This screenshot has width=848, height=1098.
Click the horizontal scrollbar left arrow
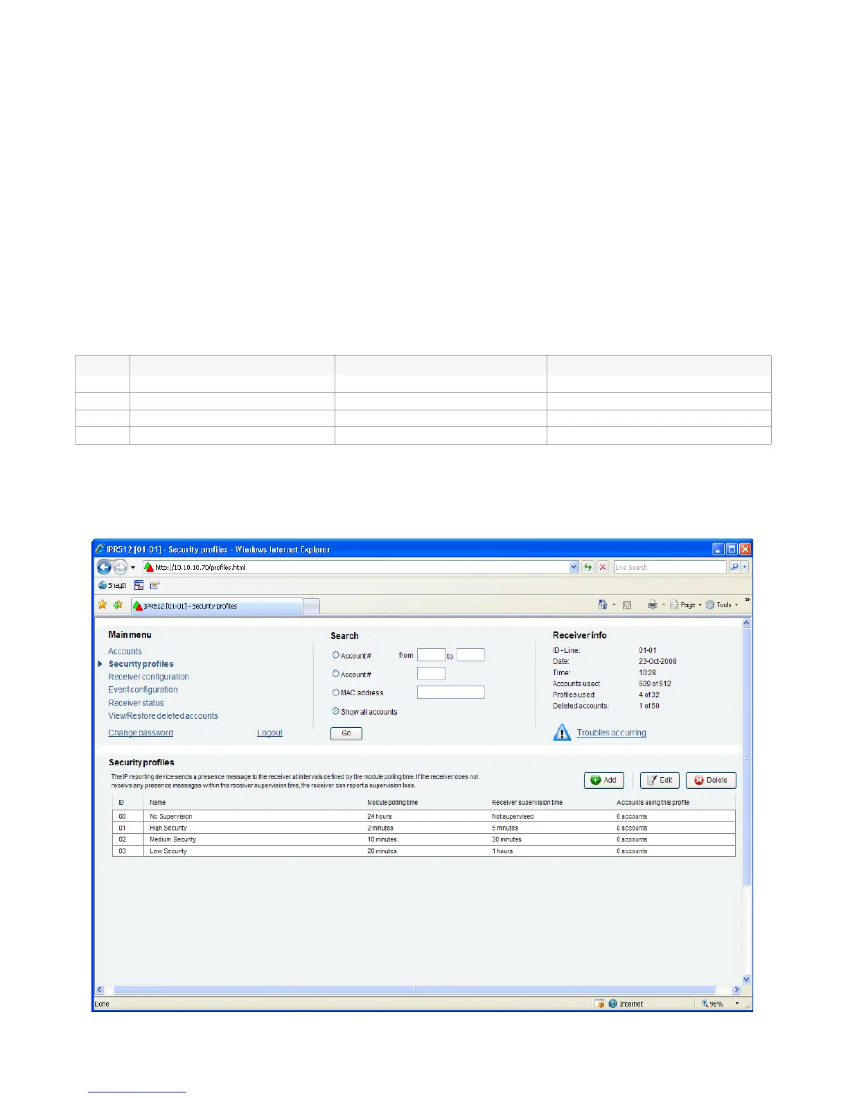pos(100,990)
